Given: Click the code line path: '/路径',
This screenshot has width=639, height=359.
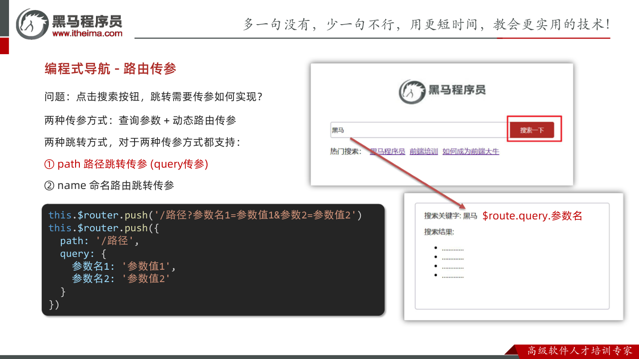Looking at the screenshot, I should pyautogui.click(x=99, y=241).
